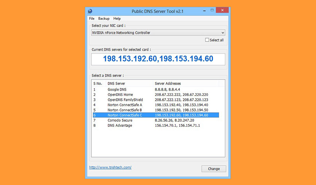
Task: Click address 198.153.192.40, 198.153.194.40
Action: (x=181, y=105)
